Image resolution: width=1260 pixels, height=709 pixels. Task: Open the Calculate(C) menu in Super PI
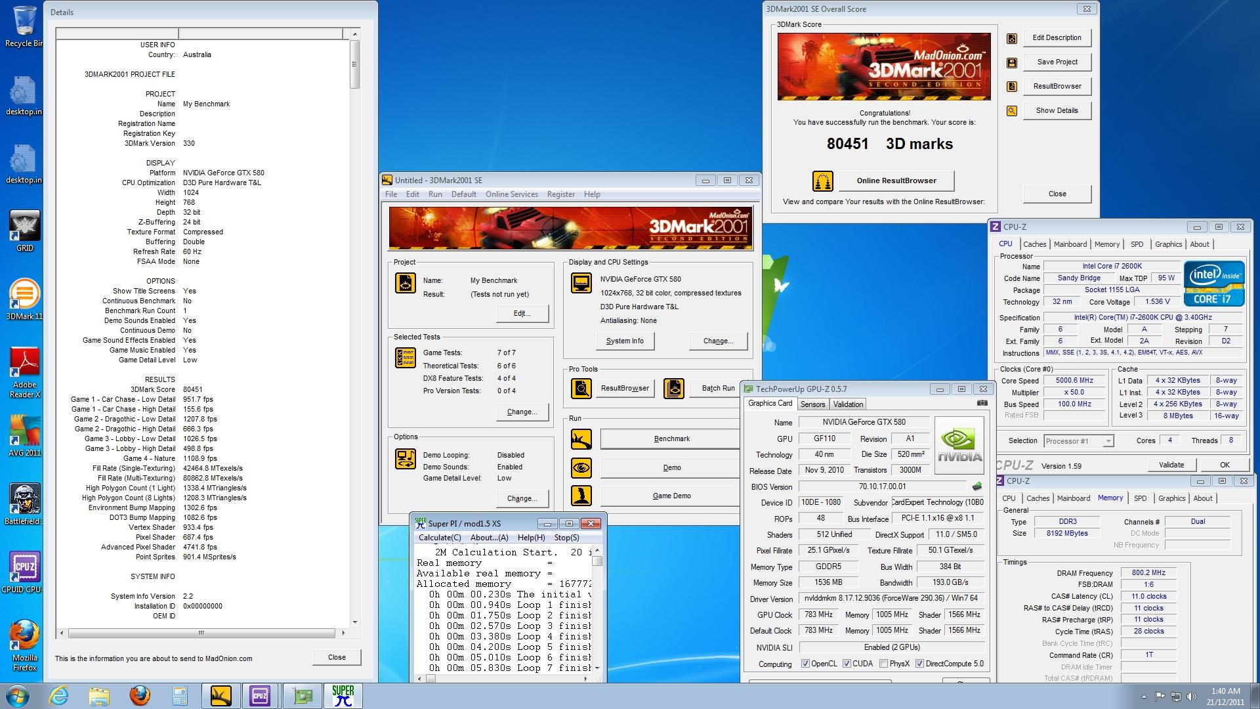tap(440, 538)
